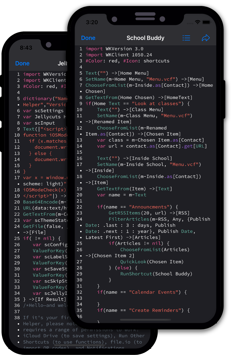
Task: Click 'Text("") ->[Class Menu]' on line 10
Action: click(130, 110)
